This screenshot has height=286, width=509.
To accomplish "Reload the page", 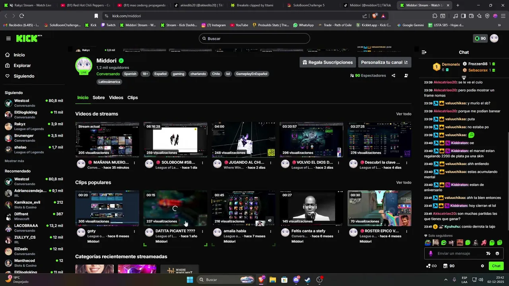I will coord(21,16).
